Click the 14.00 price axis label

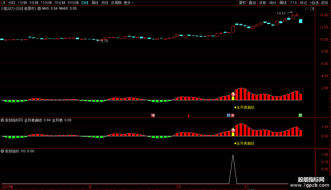tap(324, 15)
